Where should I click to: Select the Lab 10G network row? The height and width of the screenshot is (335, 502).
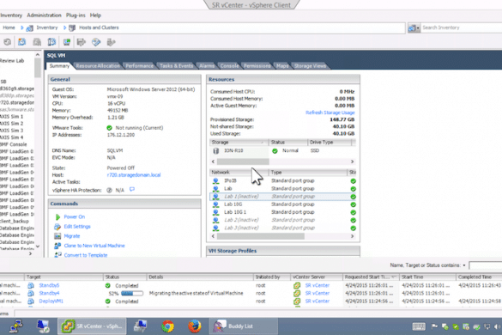point(282,204)
